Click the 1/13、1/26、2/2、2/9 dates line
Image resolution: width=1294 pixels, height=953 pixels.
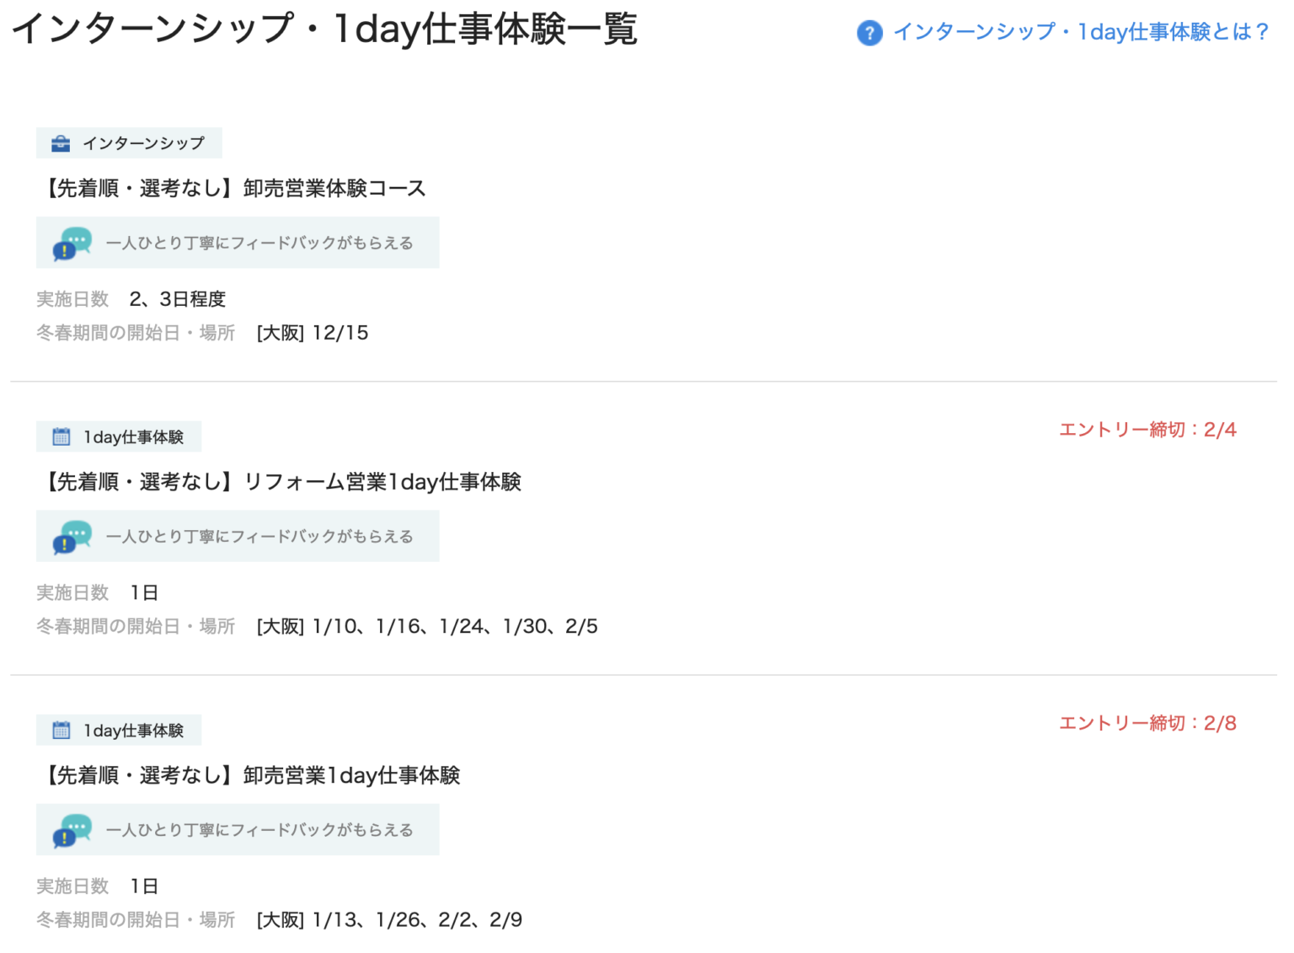[x=389, y=919]
